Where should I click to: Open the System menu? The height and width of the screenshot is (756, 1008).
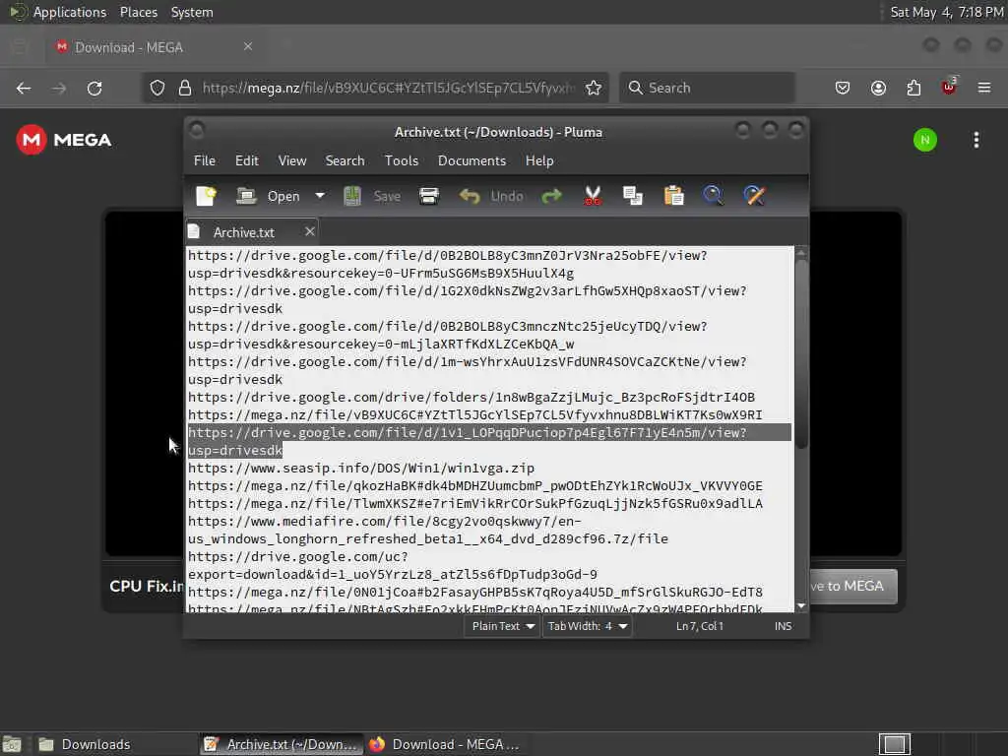[x=192, y=12]
